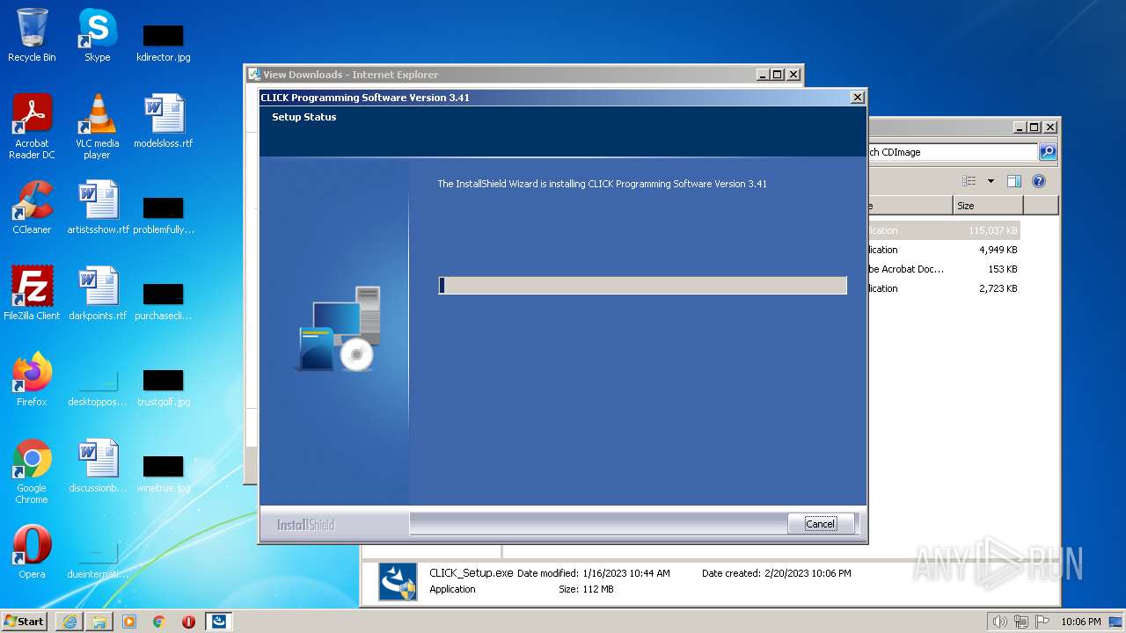Open Windows Explorer taskbar icon
The width and height of the screenshot is (1126, 633).
click(x=99, y=622)
